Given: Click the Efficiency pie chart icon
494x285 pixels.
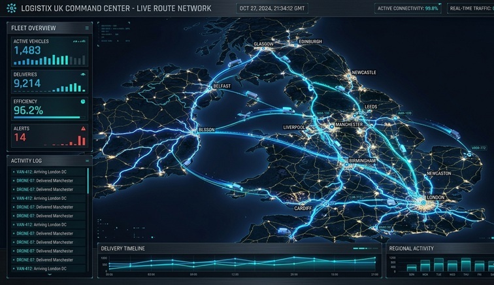Looking at the screenshot, I should (82, 102).
